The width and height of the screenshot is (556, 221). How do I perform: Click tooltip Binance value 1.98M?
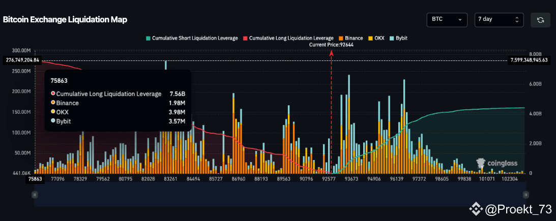pyautogui.click(x=178, y=103)
